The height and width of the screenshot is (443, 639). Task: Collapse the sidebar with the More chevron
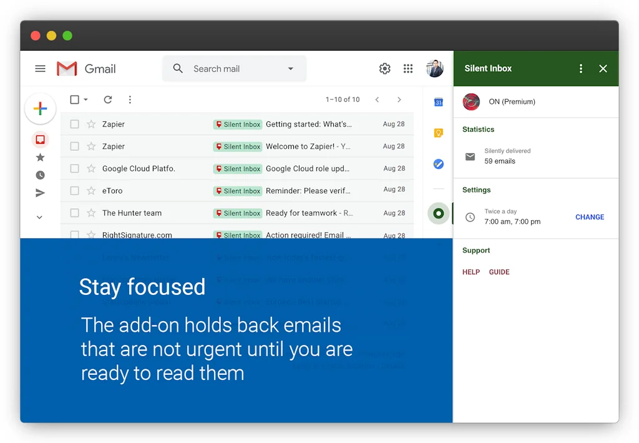tap(40, 217)
